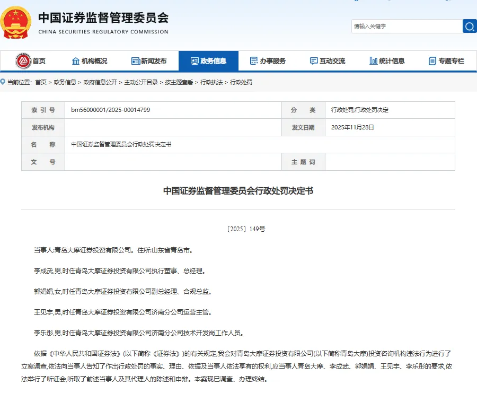Click the location pin breadcrumb icon
This screenshot has width=477, height=393.
point(4,82)
